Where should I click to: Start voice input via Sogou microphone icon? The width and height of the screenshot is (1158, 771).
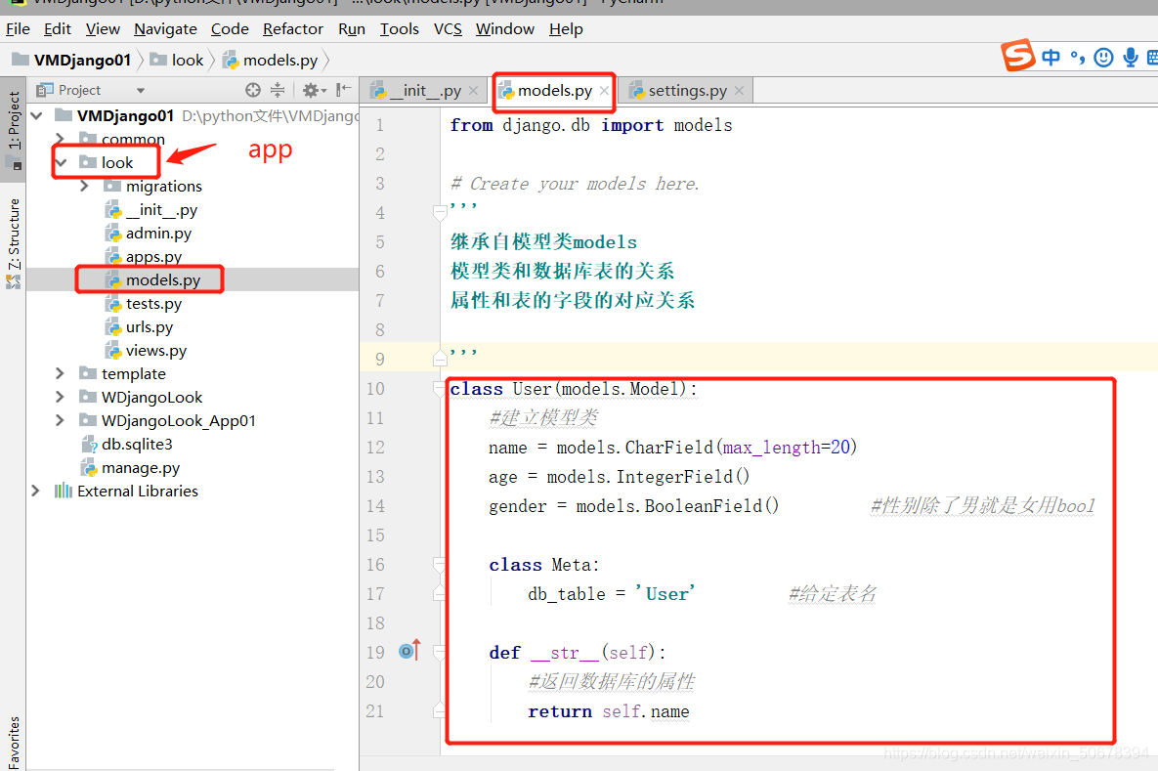(1130, 57)
